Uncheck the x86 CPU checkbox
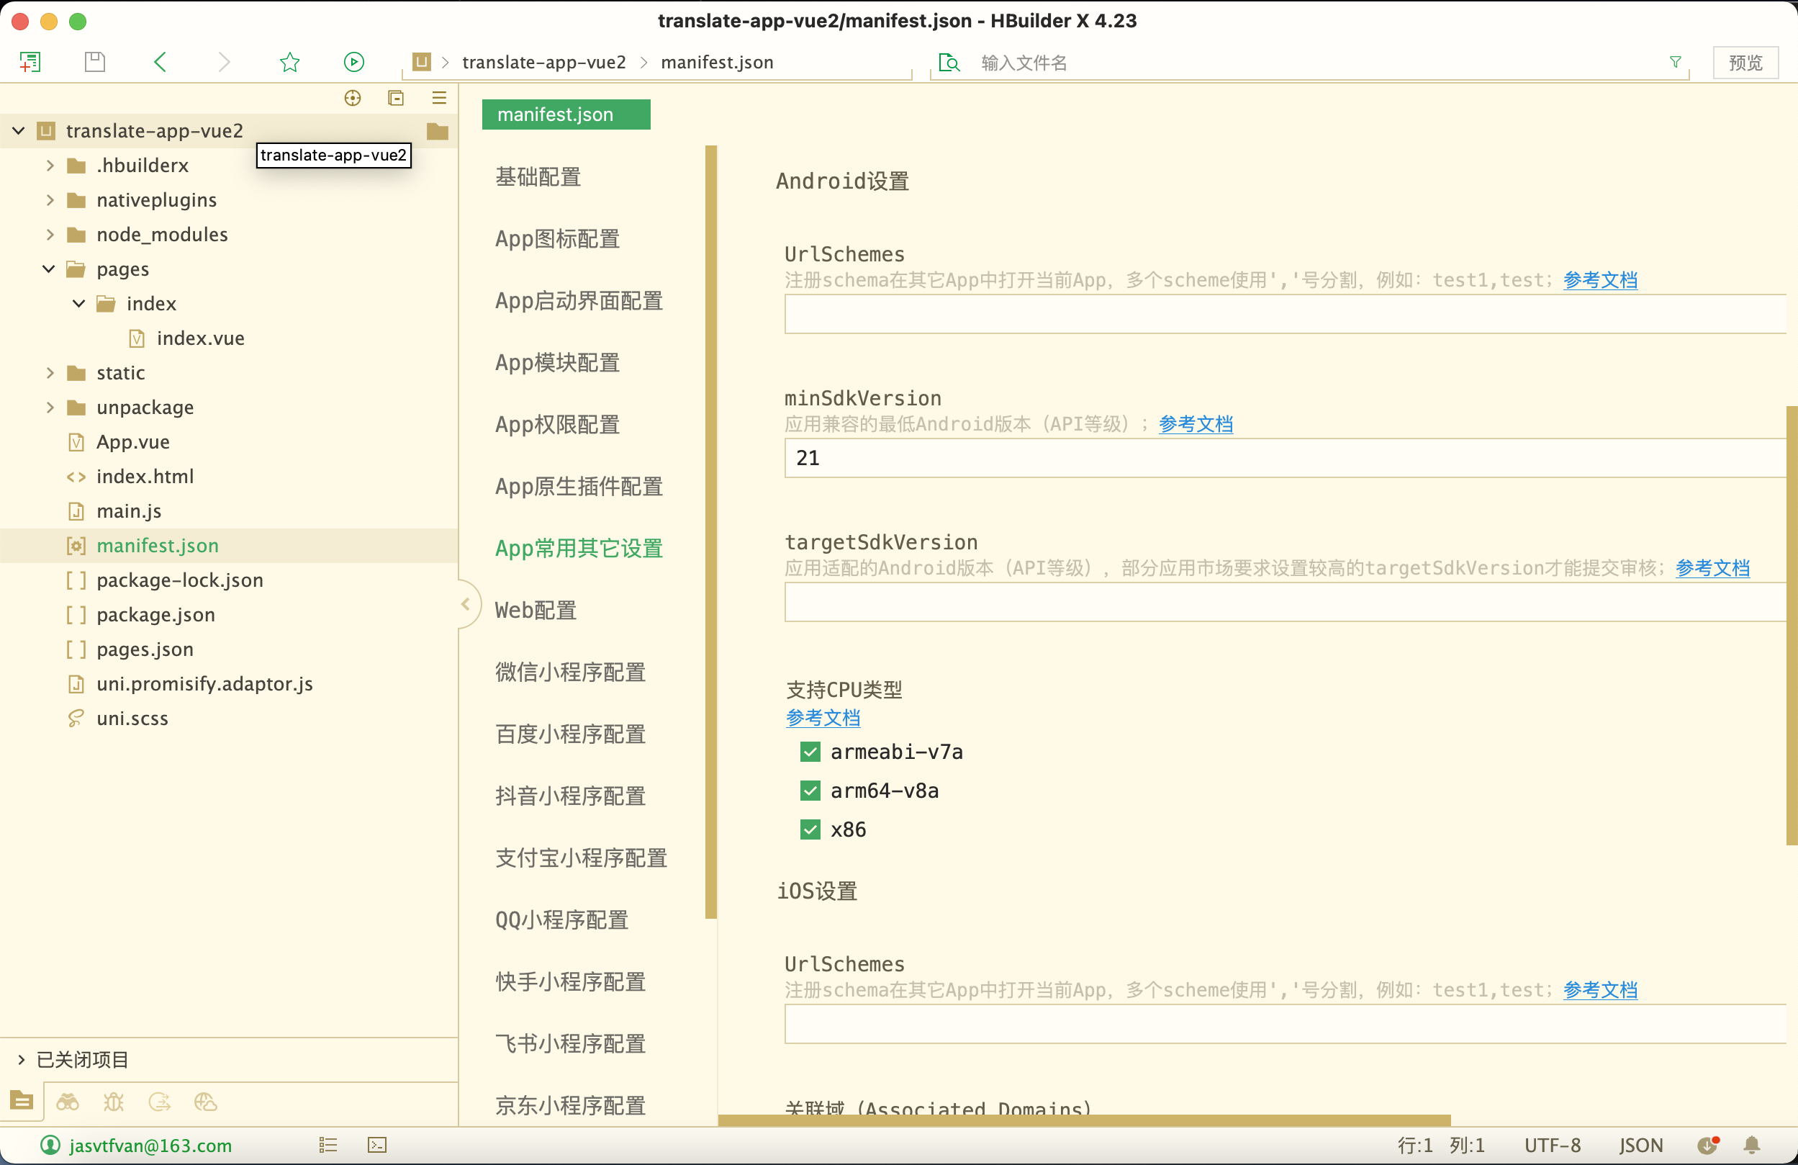 coord(810,829)
